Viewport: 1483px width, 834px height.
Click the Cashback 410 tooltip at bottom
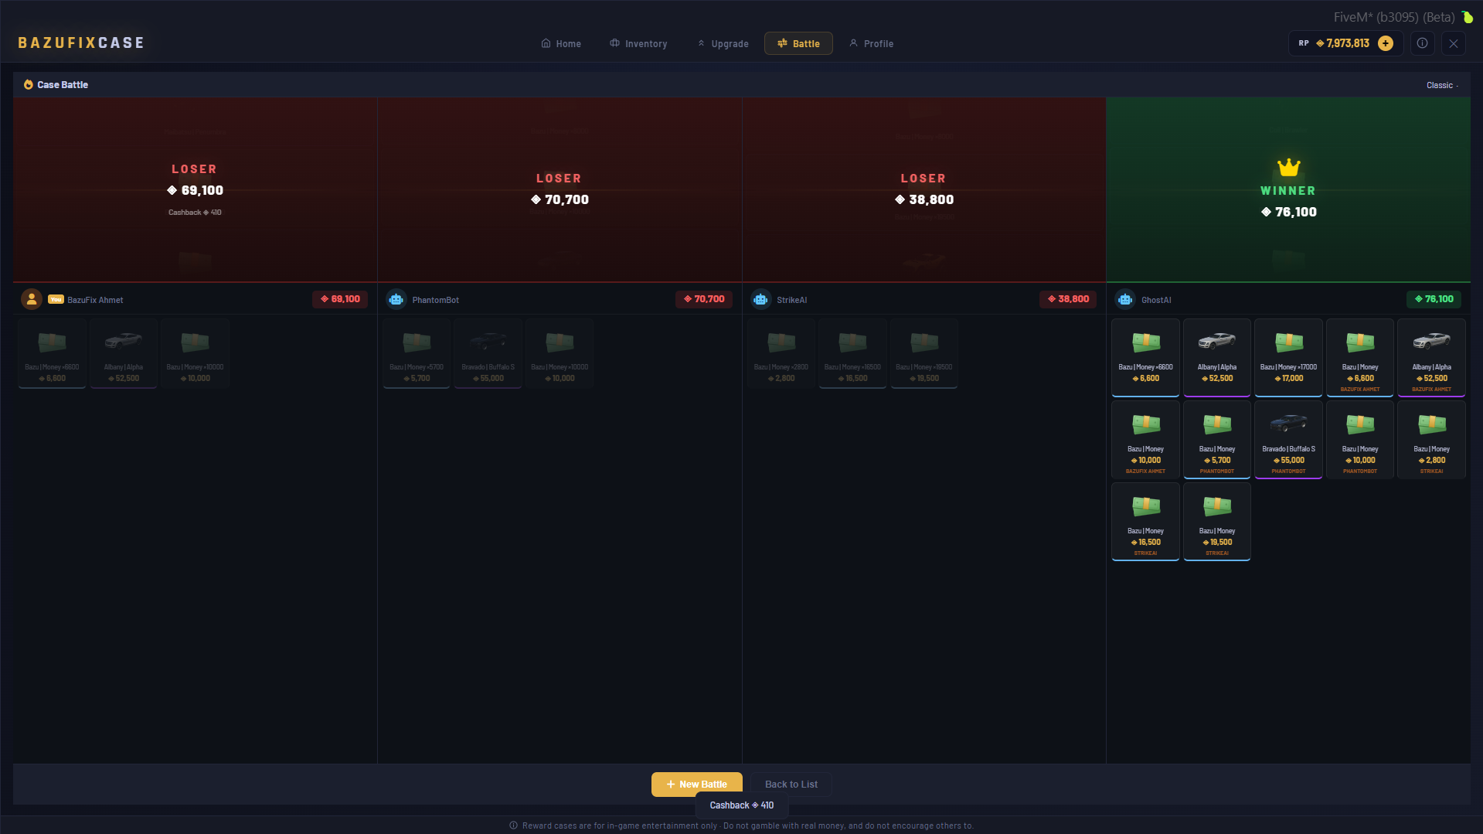(742, 805)
